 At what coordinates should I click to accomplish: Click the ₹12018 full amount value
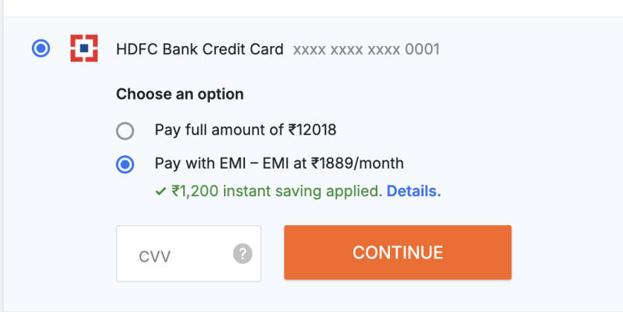tap(313, 130)
